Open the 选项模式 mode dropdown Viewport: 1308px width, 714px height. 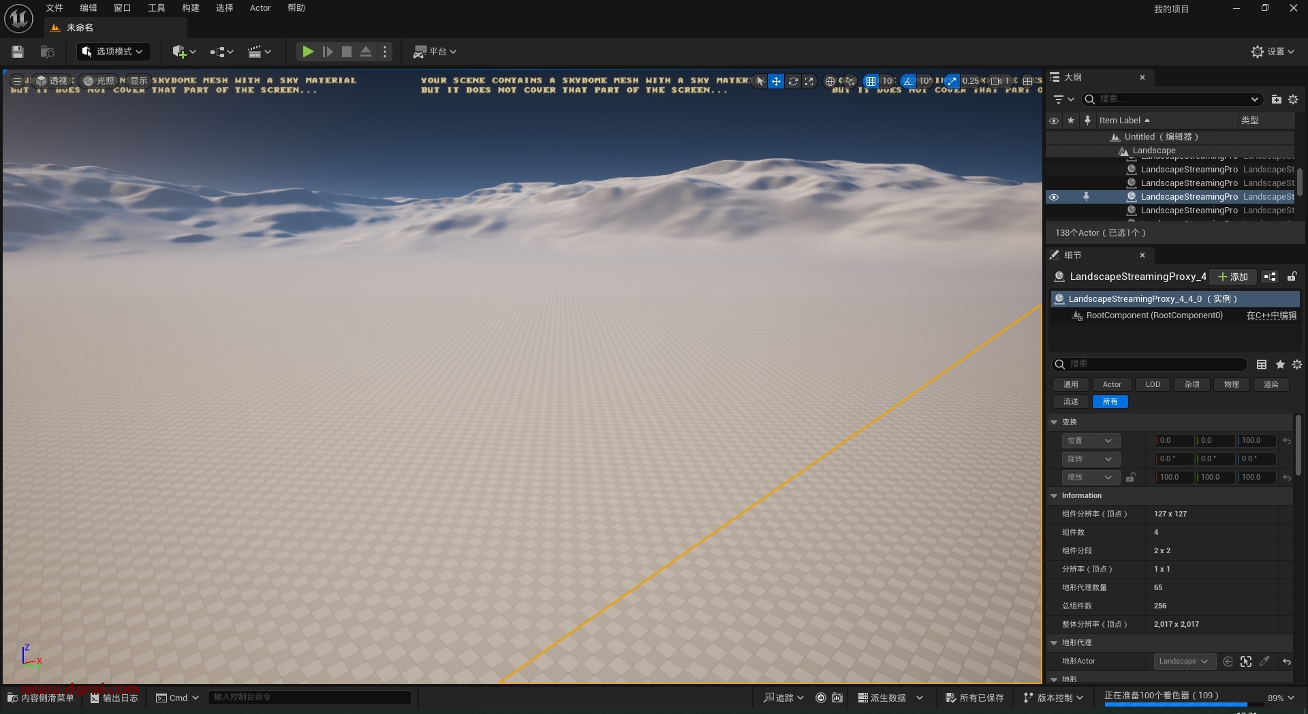pyautogui.click(x=113, y=52)
